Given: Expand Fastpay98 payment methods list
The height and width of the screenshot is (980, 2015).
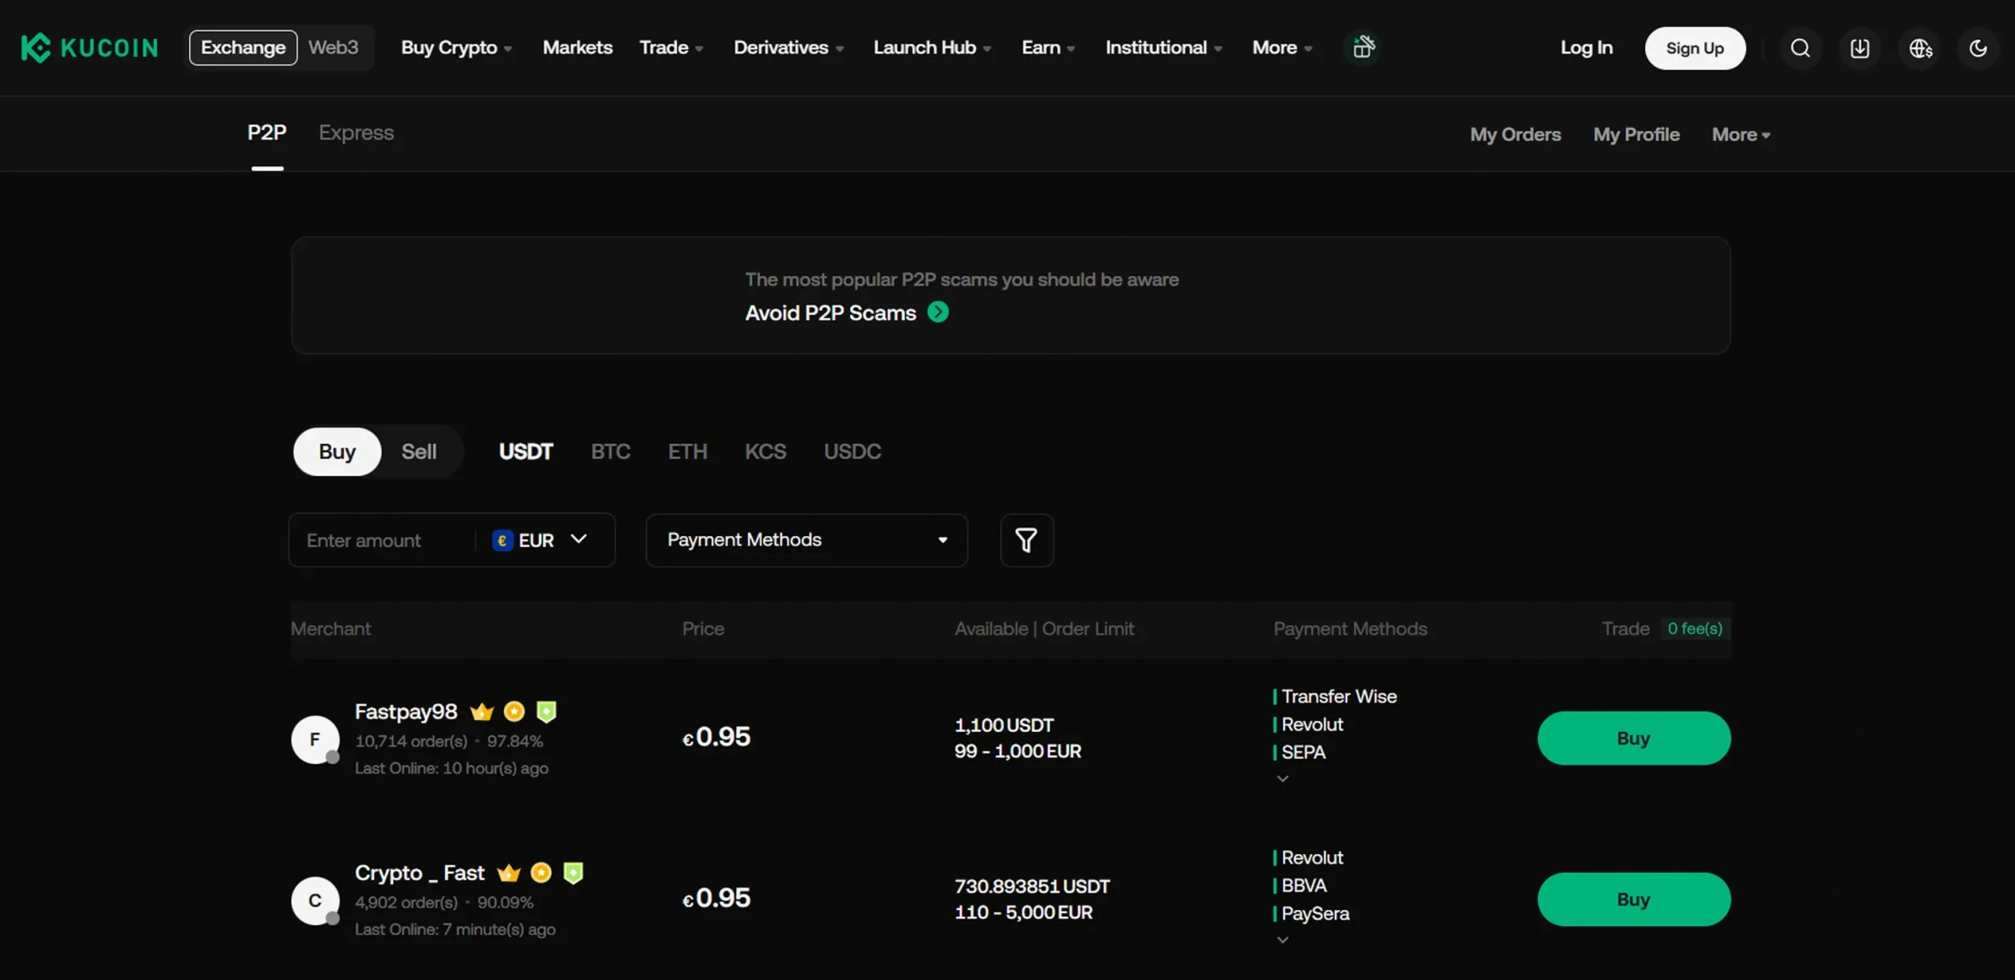Looking at the screenshot, I should 1282,778.
